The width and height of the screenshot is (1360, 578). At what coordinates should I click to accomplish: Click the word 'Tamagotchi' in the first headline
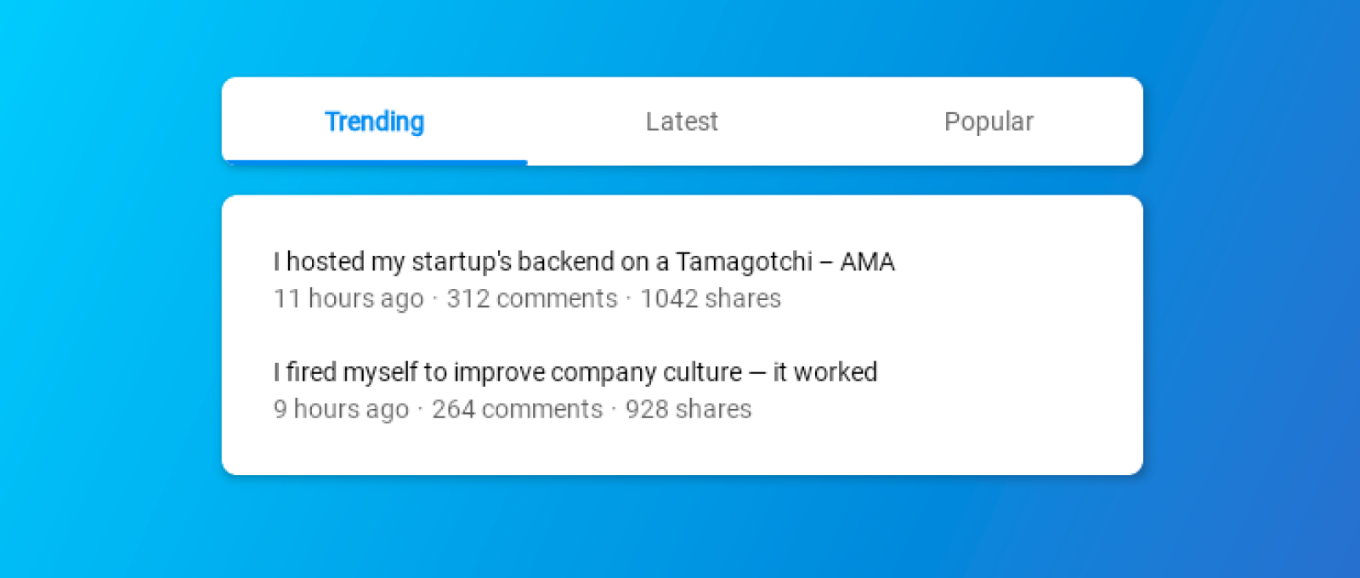pyautogui.click(x=744, y=262)
